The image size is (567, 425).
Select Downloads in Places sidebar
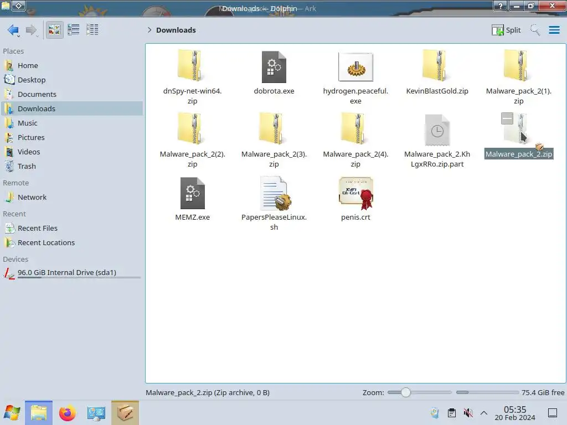click(x=73, y=109)
